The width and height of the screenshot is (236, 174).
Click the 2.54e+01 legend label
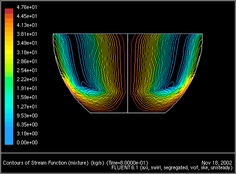point(27,70)
